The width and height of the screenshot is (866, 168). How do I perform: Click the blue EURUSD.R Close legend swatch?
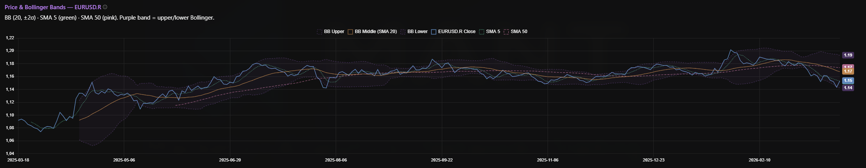[x=434, y=32]
